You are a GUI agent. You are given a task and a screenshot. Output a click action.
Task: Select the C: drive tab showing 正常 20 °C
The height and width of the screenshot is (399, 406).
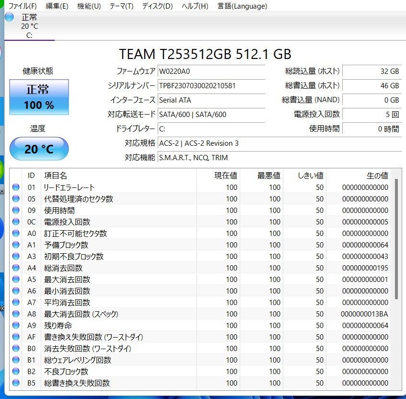point(30,26)
